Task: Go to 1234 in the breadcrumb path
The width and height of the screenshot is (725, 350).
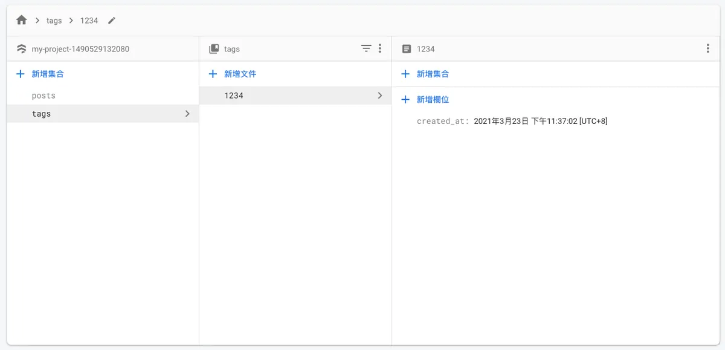Action: tap(89, 21)
